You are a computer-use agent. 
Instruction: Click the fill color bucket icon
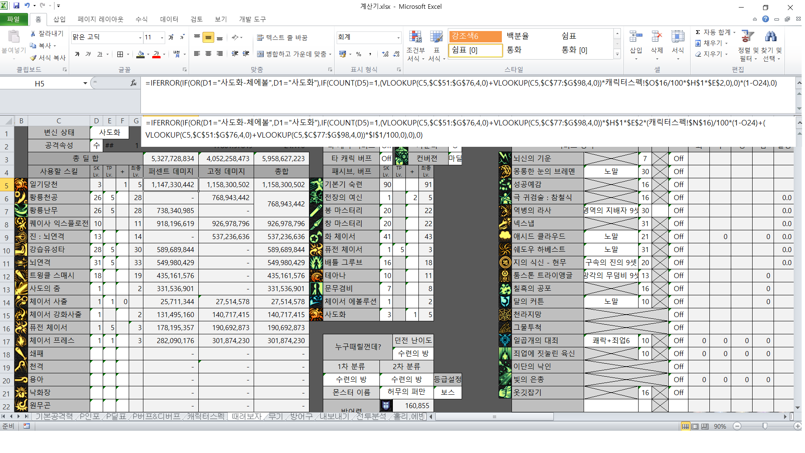[140, 54]
